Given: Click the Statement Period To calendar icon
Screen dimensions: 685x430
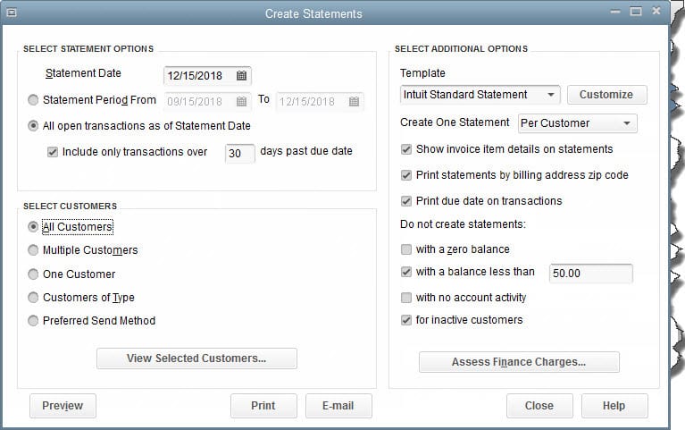Looking at the screenshot, I should tap(354, 101).
